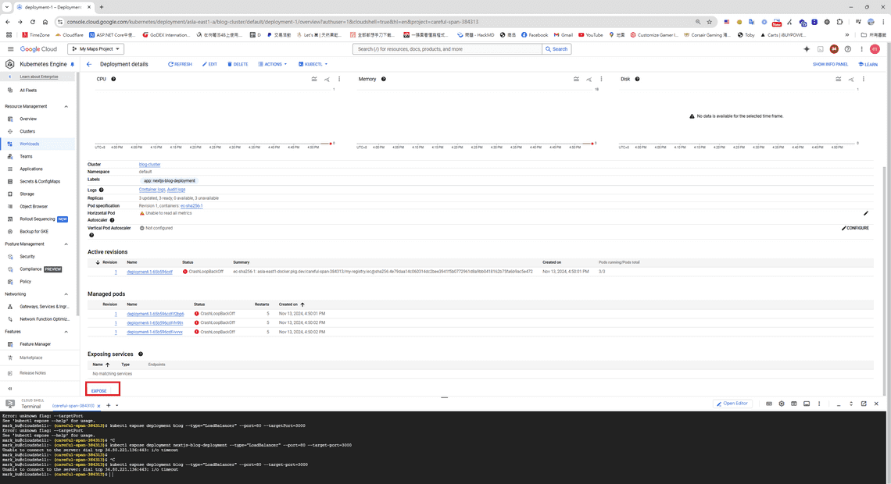Select Clusters in the sidebar
Image resolution: width=891 pixels, height=484 pixels.
27,131
